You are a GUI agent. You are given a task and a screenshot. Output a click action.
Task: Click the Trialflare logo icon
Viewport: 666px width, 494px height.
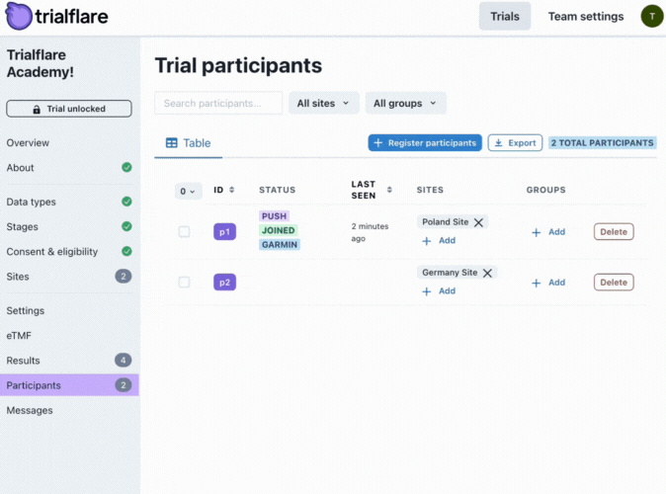coord(18,17)
